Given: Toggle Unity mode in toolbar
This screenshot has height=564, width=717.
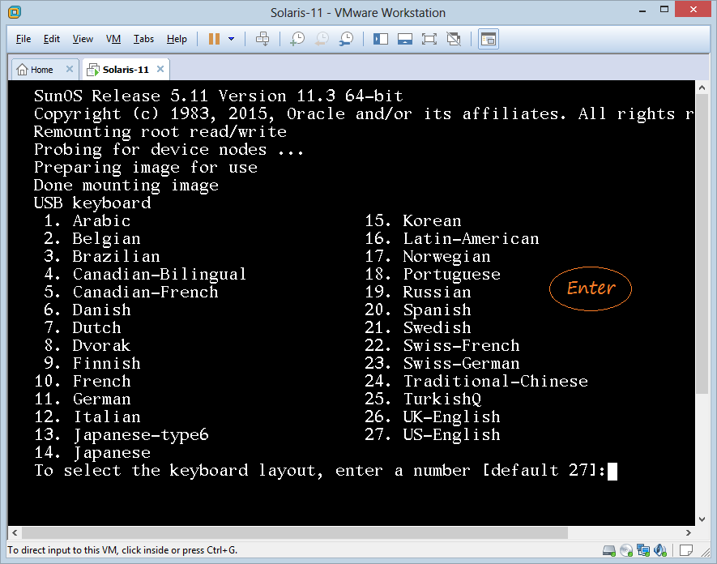Looking at the screenshot, I should point(454,39).
